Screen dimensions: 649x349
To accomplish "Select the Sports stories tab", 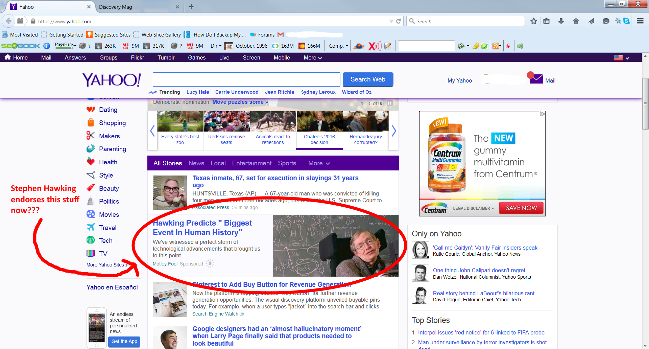I will 287,163.
